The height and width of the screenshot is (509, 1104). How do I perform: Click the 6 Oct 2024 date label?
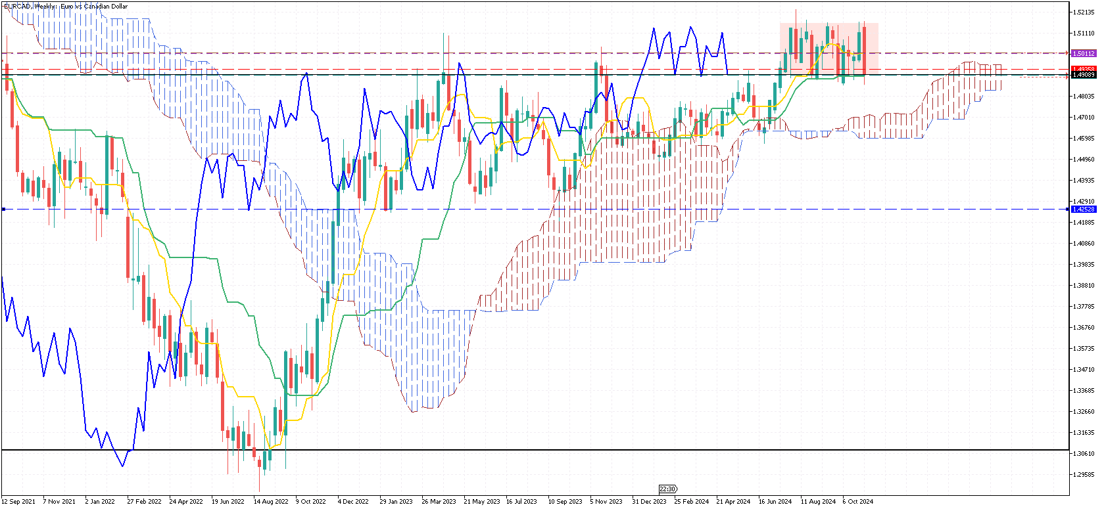[857, 502]
